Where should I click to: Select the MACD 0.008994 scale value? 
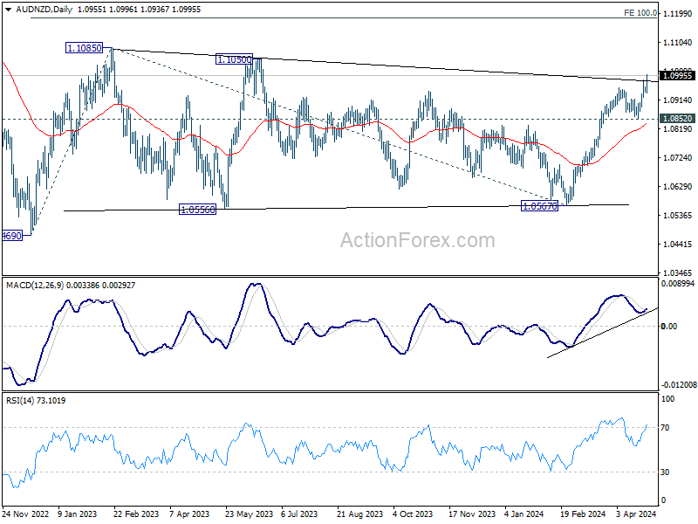[678, 284]
